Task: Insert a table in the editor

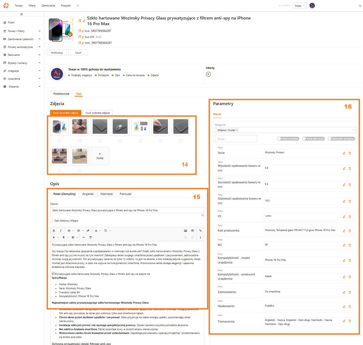Action: 192,231
